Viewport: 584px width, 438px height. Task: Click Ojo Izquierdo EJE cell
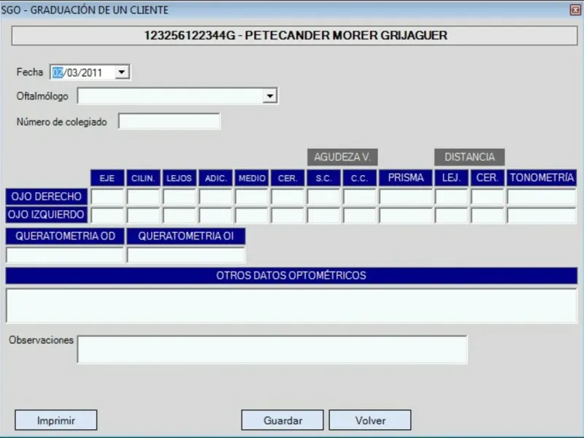pos(107,215)
